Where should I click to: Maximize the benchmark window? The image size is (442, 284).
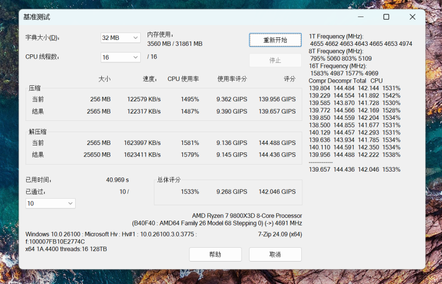coord(386,17)
